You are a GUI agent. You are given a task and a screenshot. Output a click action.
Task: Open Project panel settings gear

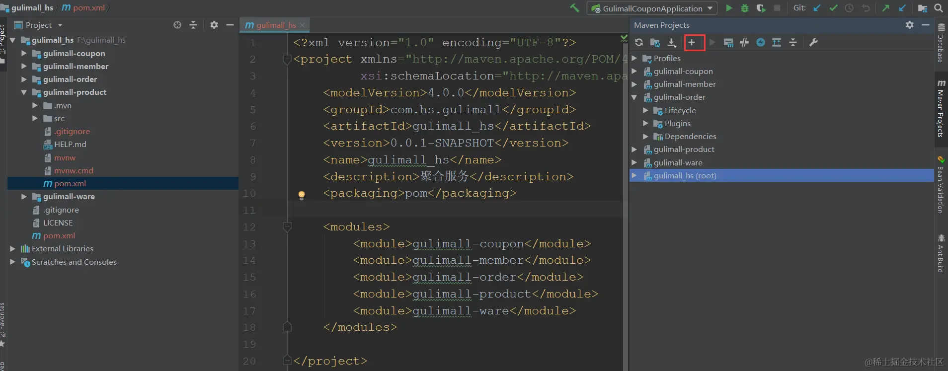point(214,25)
